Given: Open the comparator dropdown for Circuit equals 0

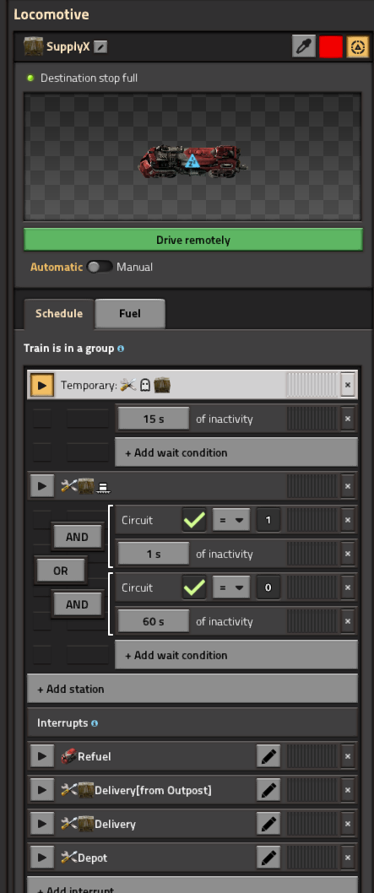Looking at the screenshot, I should (x=231, y=587).
